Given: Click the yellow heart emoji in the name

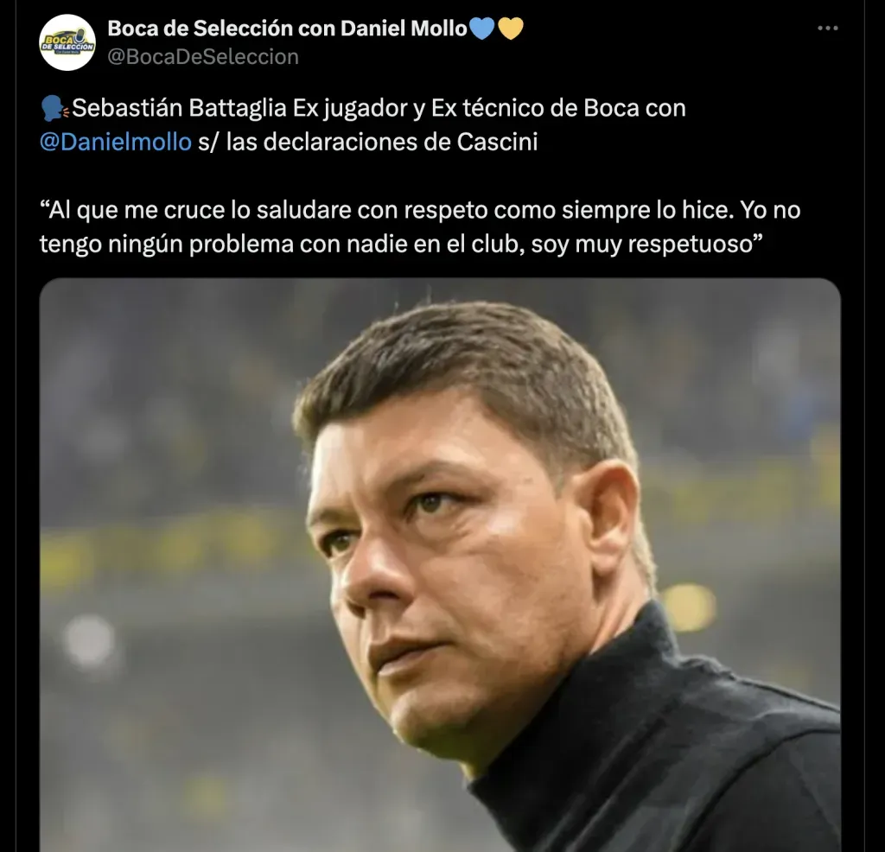Looking at the screenshot, I should click(x=510, y=29).
